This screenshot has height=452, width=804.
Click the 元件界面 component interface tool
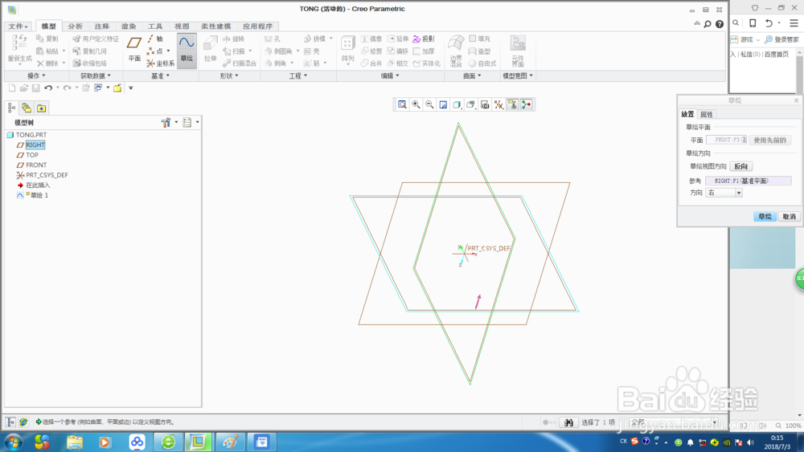(x=518, y=51)
